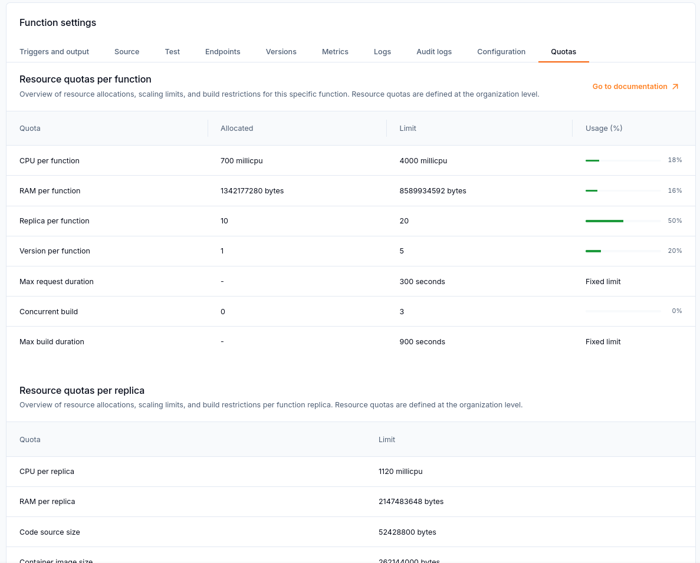Click the Replica per function usage bar
The height and width of the screenshot is (563, 700).
point(623,221)
